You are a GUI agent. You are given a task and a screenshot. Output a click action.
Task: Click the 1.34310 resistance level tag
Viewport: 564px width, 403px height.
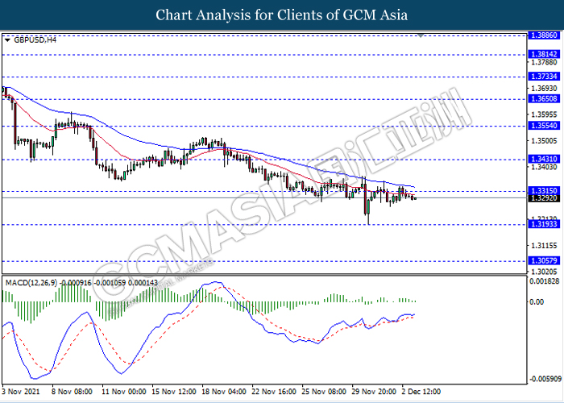click(545, 159)
